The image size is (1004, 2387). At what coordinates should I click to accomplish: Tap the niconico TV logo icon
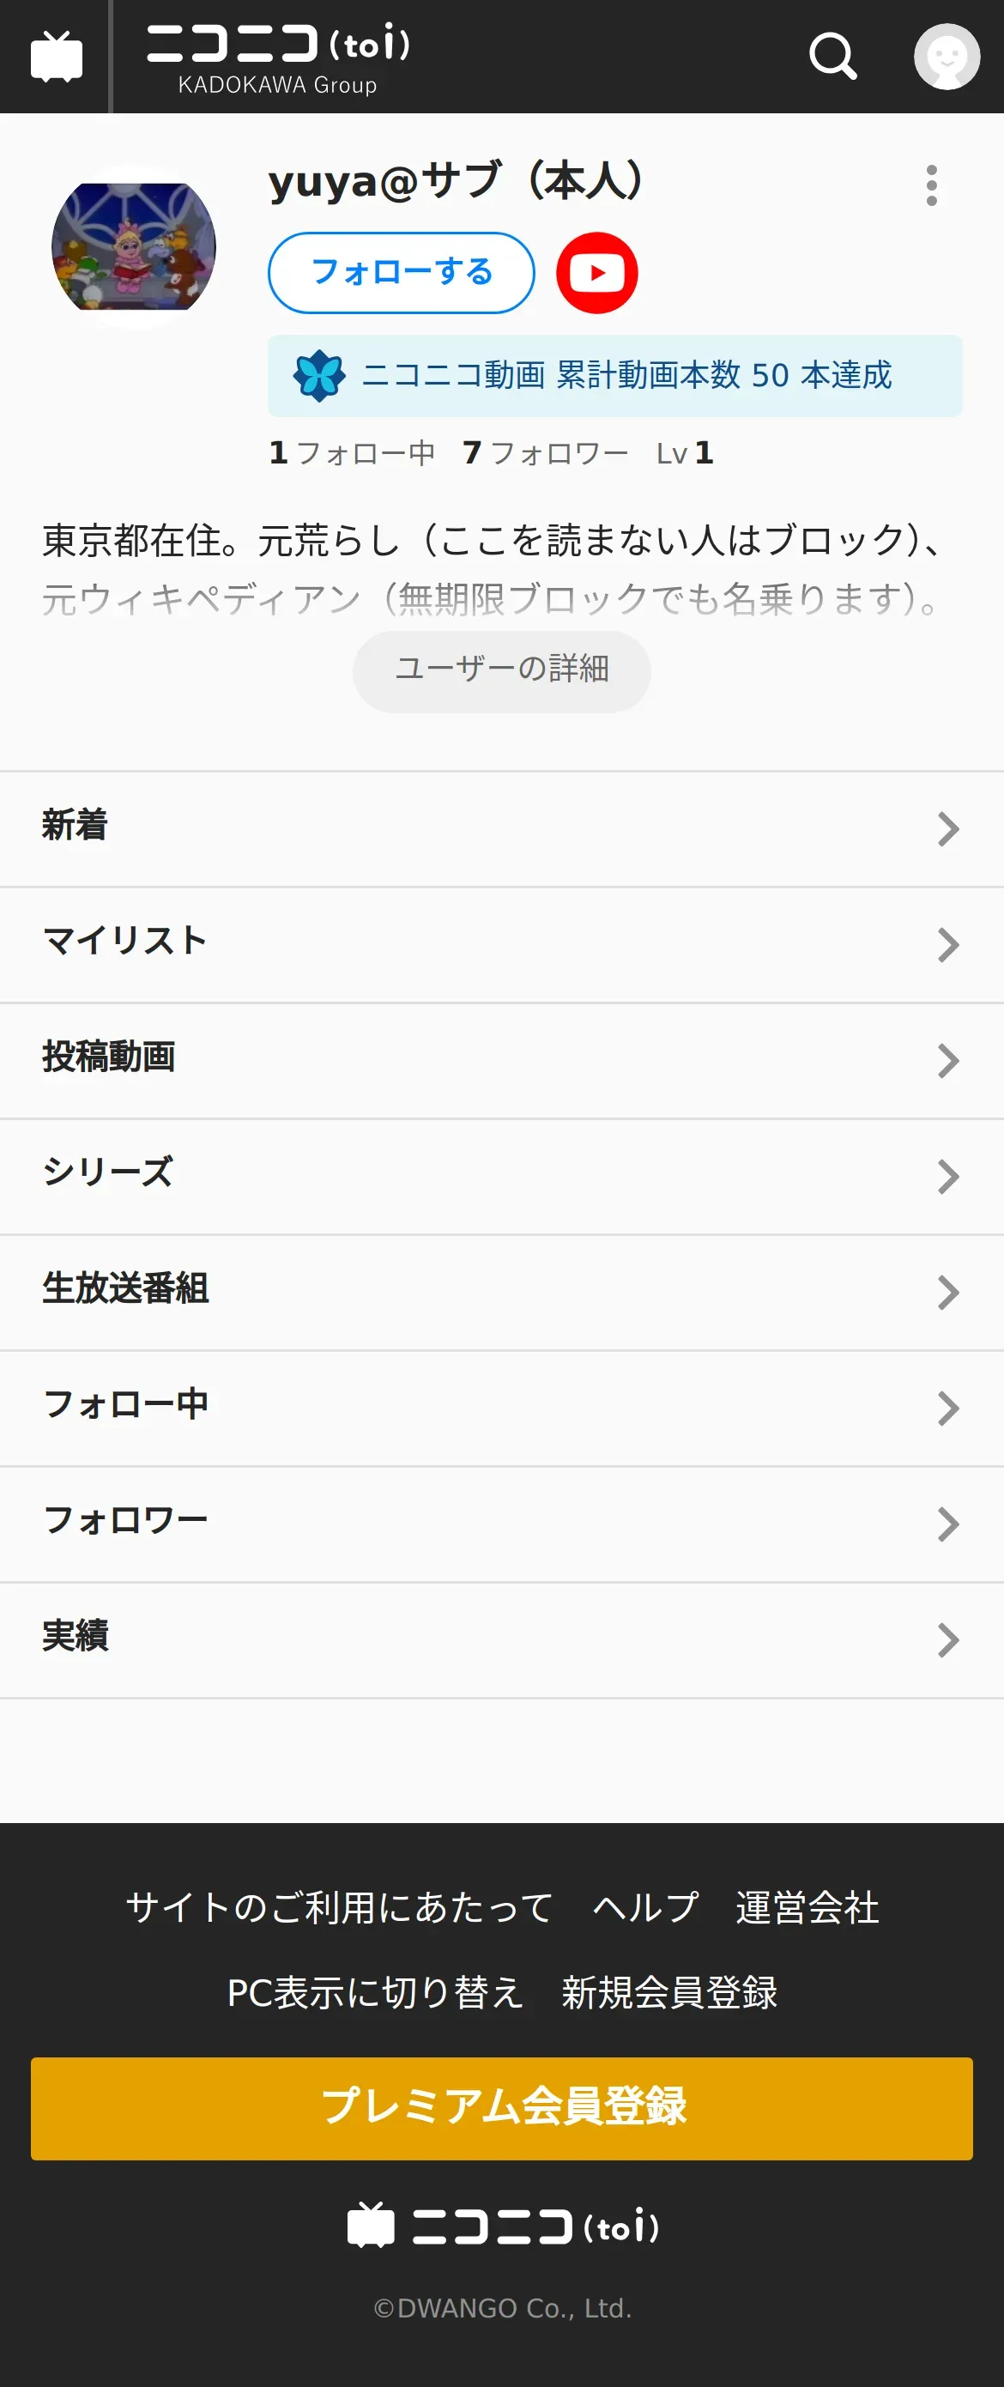57,57
